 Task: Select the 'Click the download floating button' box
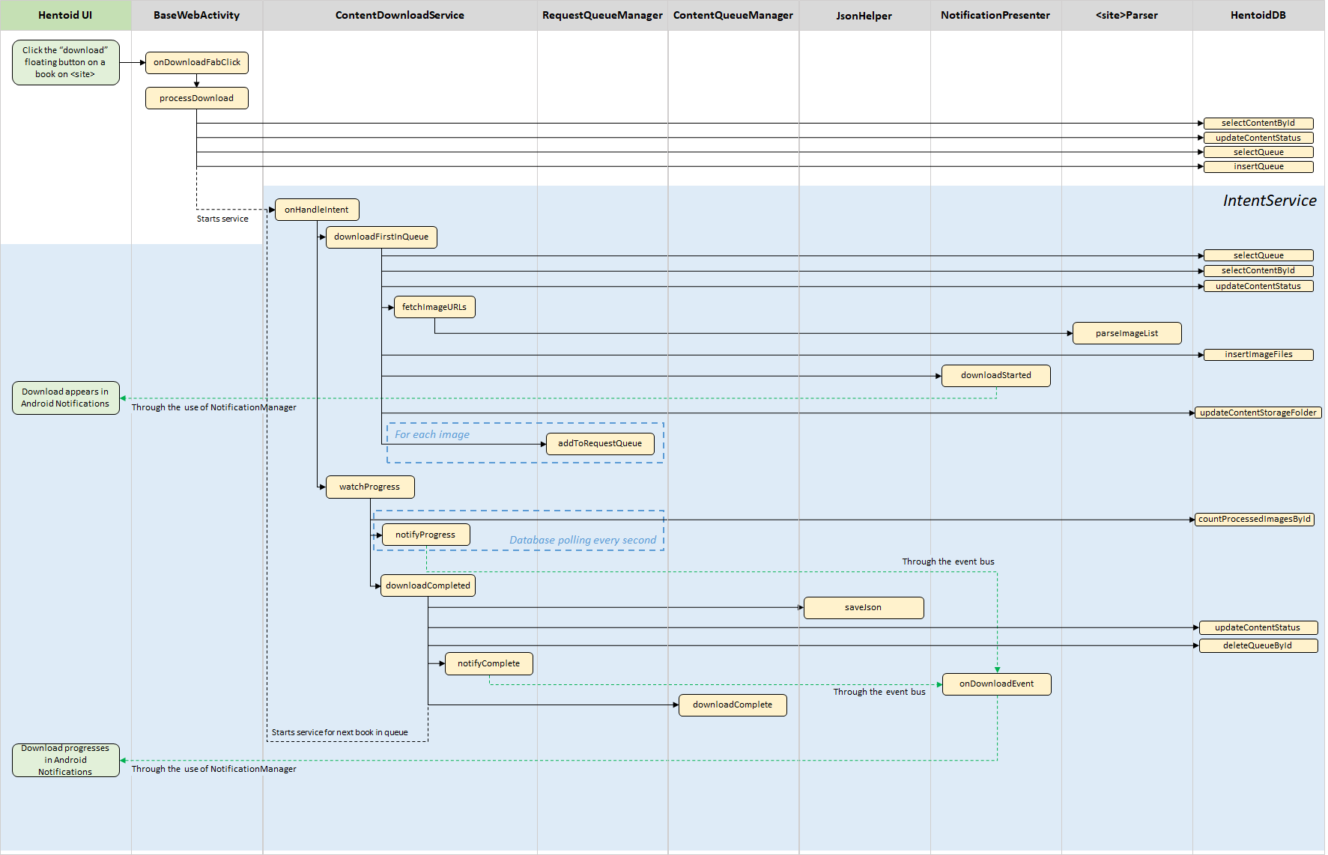click(x=66, y=62)
